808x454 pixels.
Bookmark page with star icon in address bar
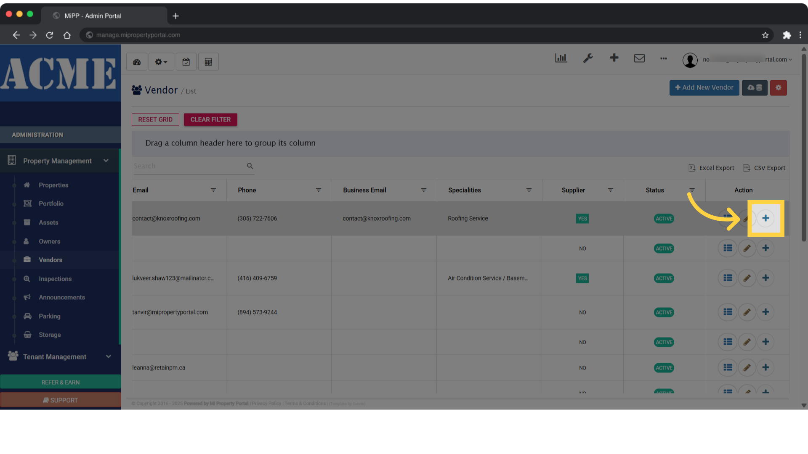(x=765, y=35)
